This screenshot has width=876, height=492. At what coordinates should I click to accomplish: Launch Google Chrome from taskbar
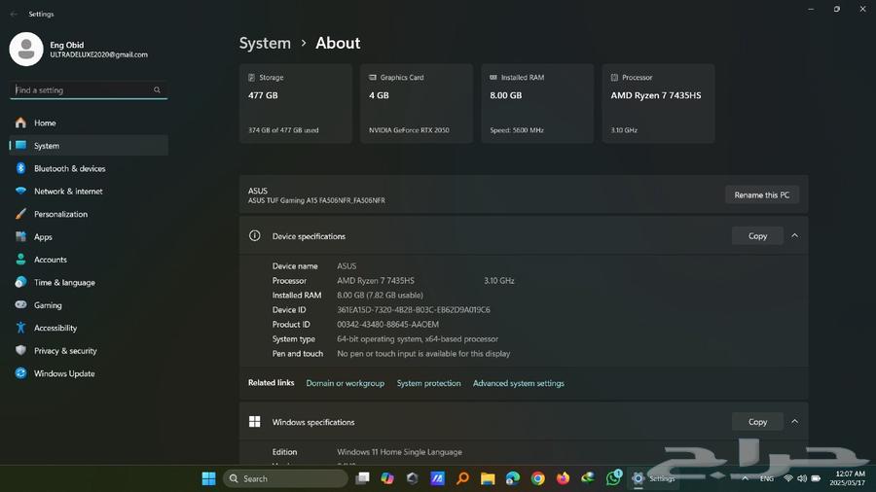538,478
